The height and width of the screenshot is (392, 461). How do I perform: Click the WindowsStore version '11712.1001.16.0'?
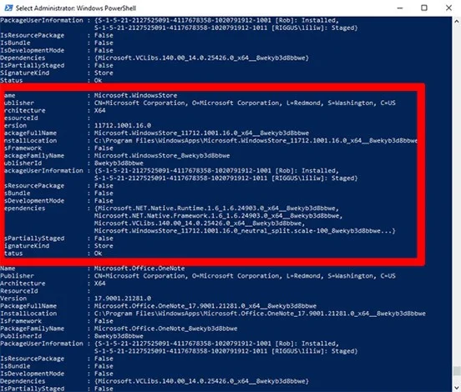123,125
